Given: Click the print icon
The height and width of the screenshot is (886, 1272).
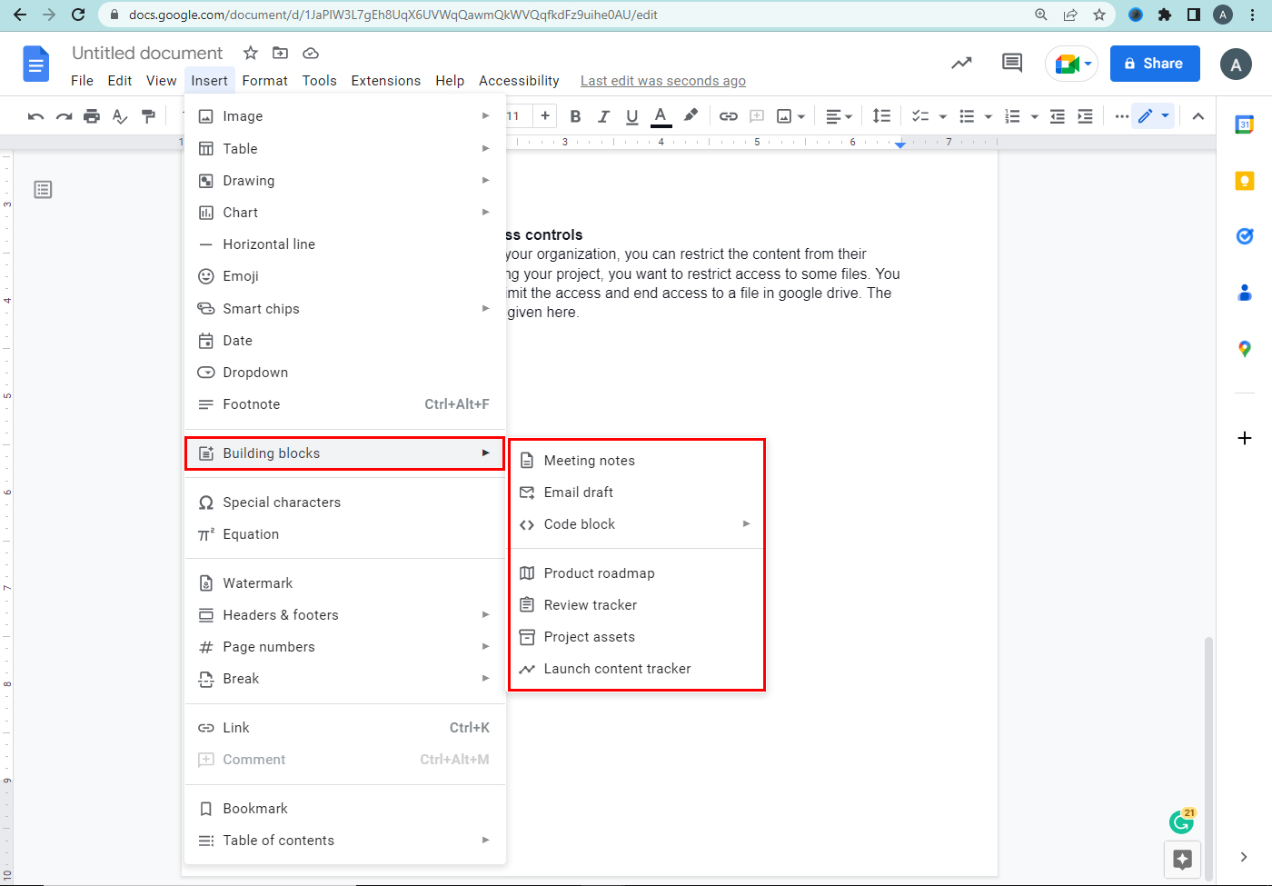Looking at the screenshot, I should [92, 116].
